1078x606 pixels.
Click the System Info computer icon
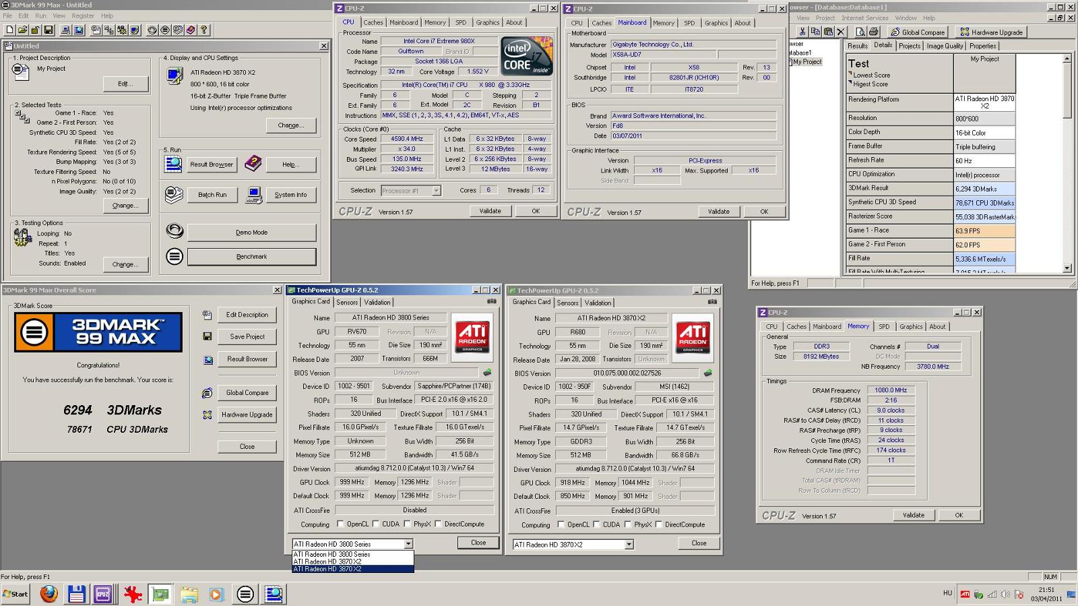coord(253,194)
